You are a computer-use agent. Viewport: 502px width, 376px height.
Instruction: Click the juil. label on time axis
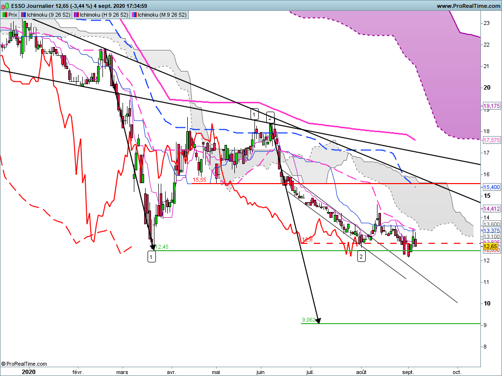pyautogui.click(x=310, y=372)
